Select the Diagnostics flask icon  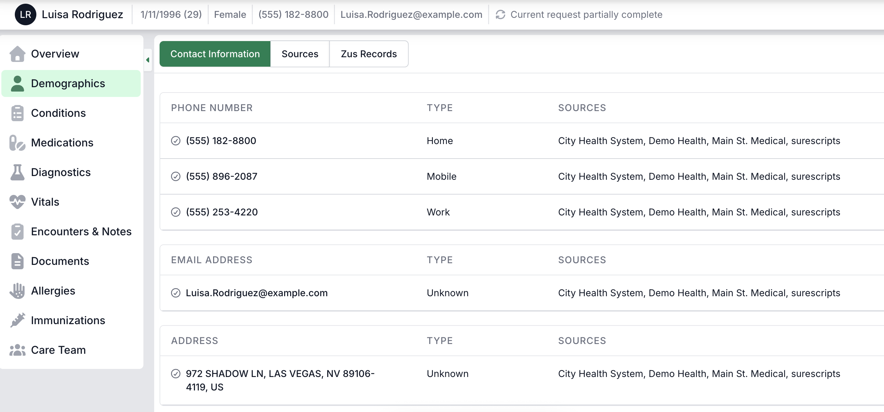tap(17, 172)
